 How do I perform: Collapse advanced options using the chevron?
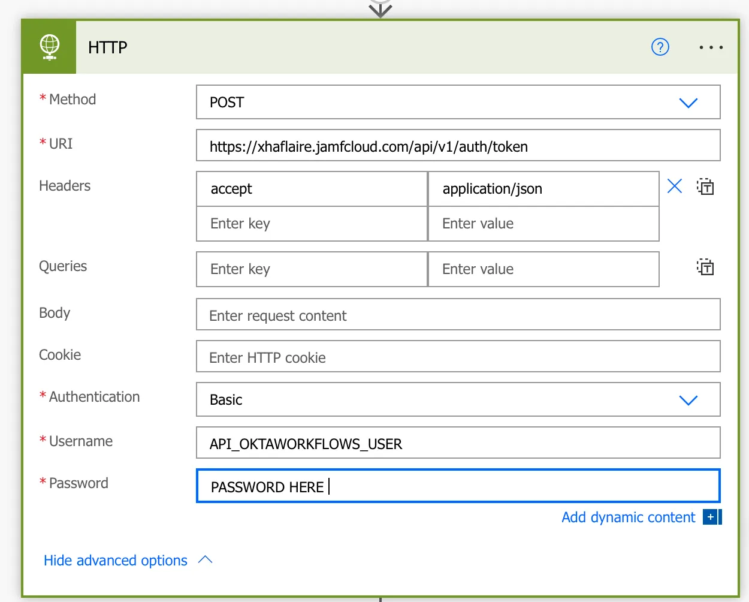206,559
